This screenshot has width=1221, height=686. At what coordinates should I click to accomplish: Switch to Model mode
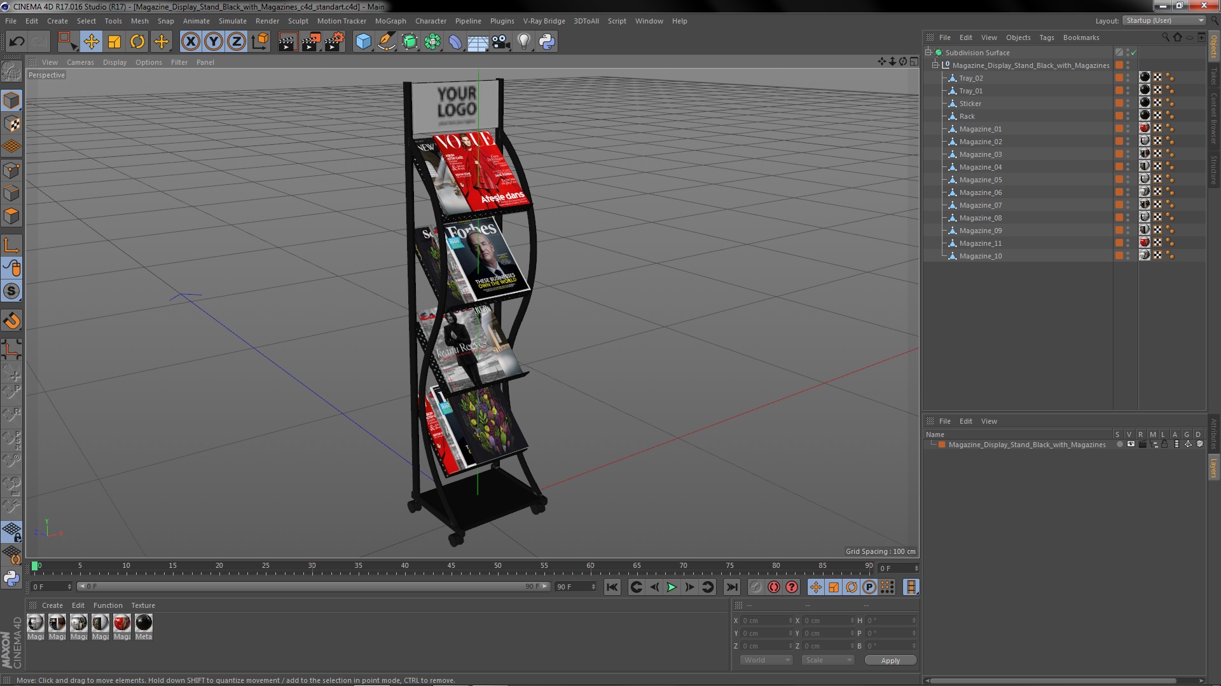pyautogui.click(x=11, y=100)
